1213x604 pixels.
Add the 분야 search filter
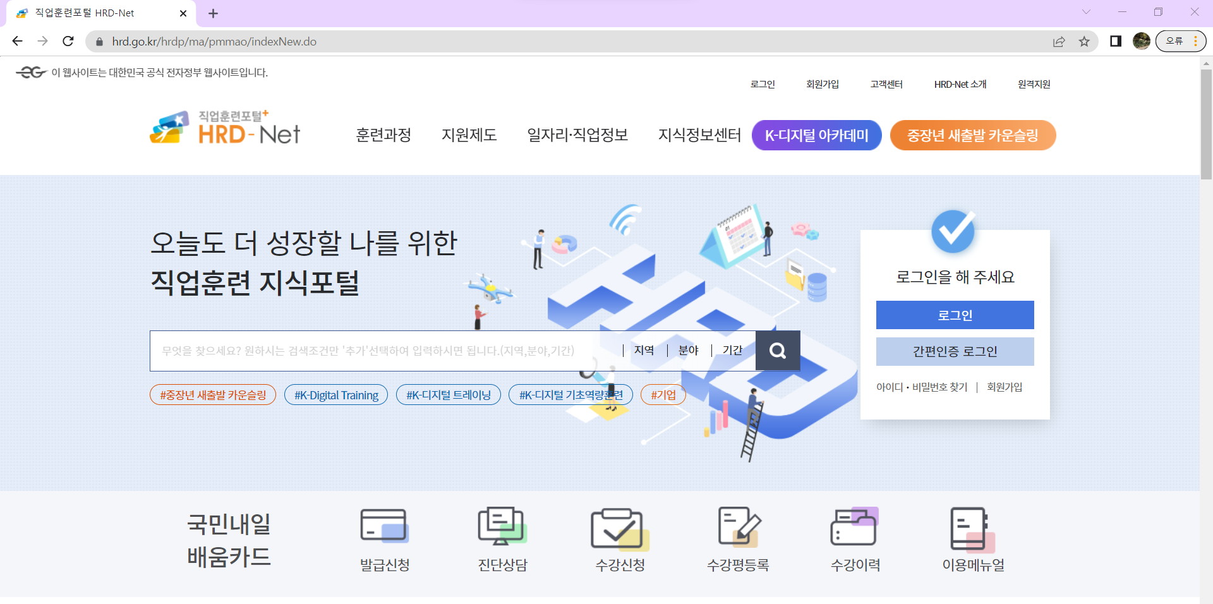tap(689, 351)
